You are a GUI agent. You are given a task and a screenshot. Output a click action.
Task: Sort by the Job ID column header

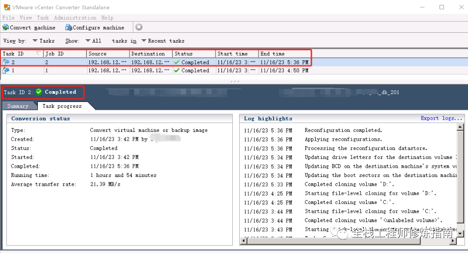click(65, 53)
